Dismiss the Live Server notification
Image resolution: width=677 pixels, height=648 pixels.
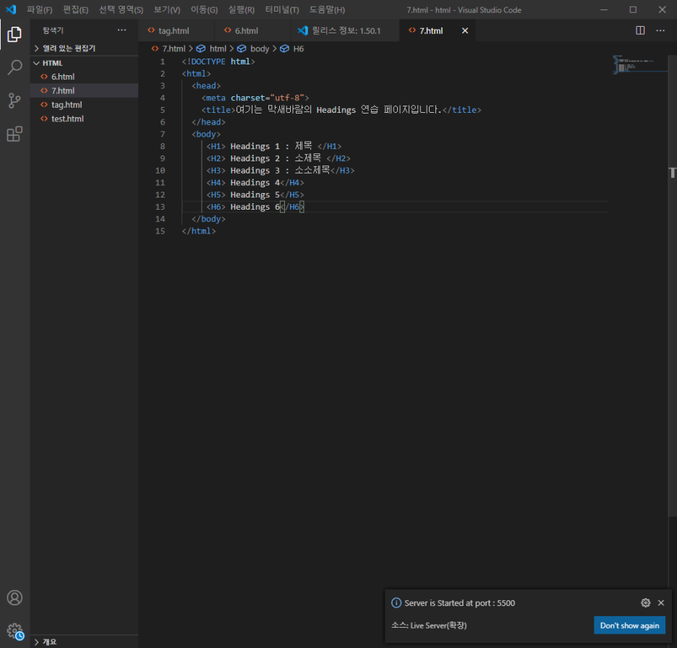tap(661, 602)
